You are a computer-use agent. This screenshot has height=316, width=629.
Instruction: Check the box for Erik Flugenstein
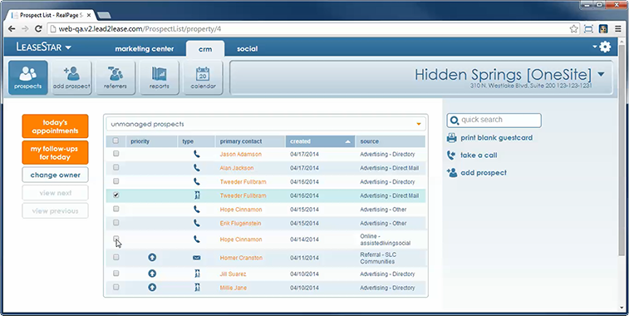(x=116, y=222)
